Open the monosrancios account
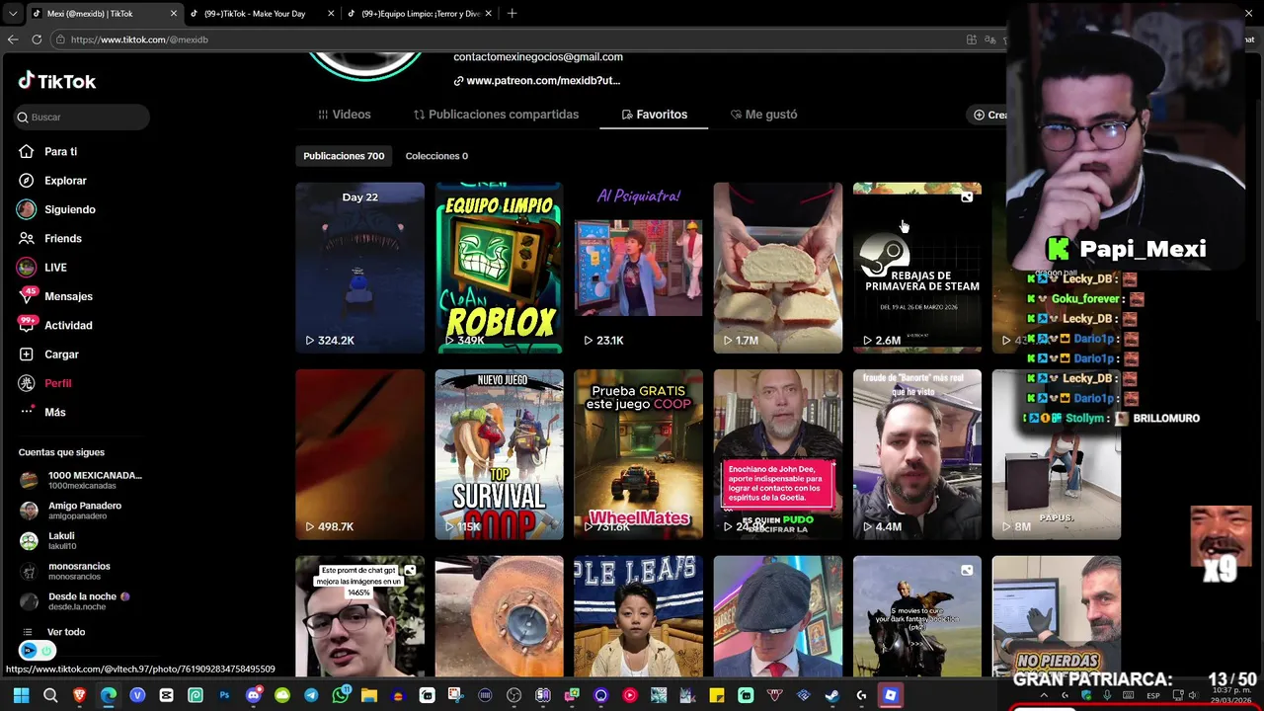This screenshot has height=711, width=1264. pyautogui.click(x=65, y=571)
